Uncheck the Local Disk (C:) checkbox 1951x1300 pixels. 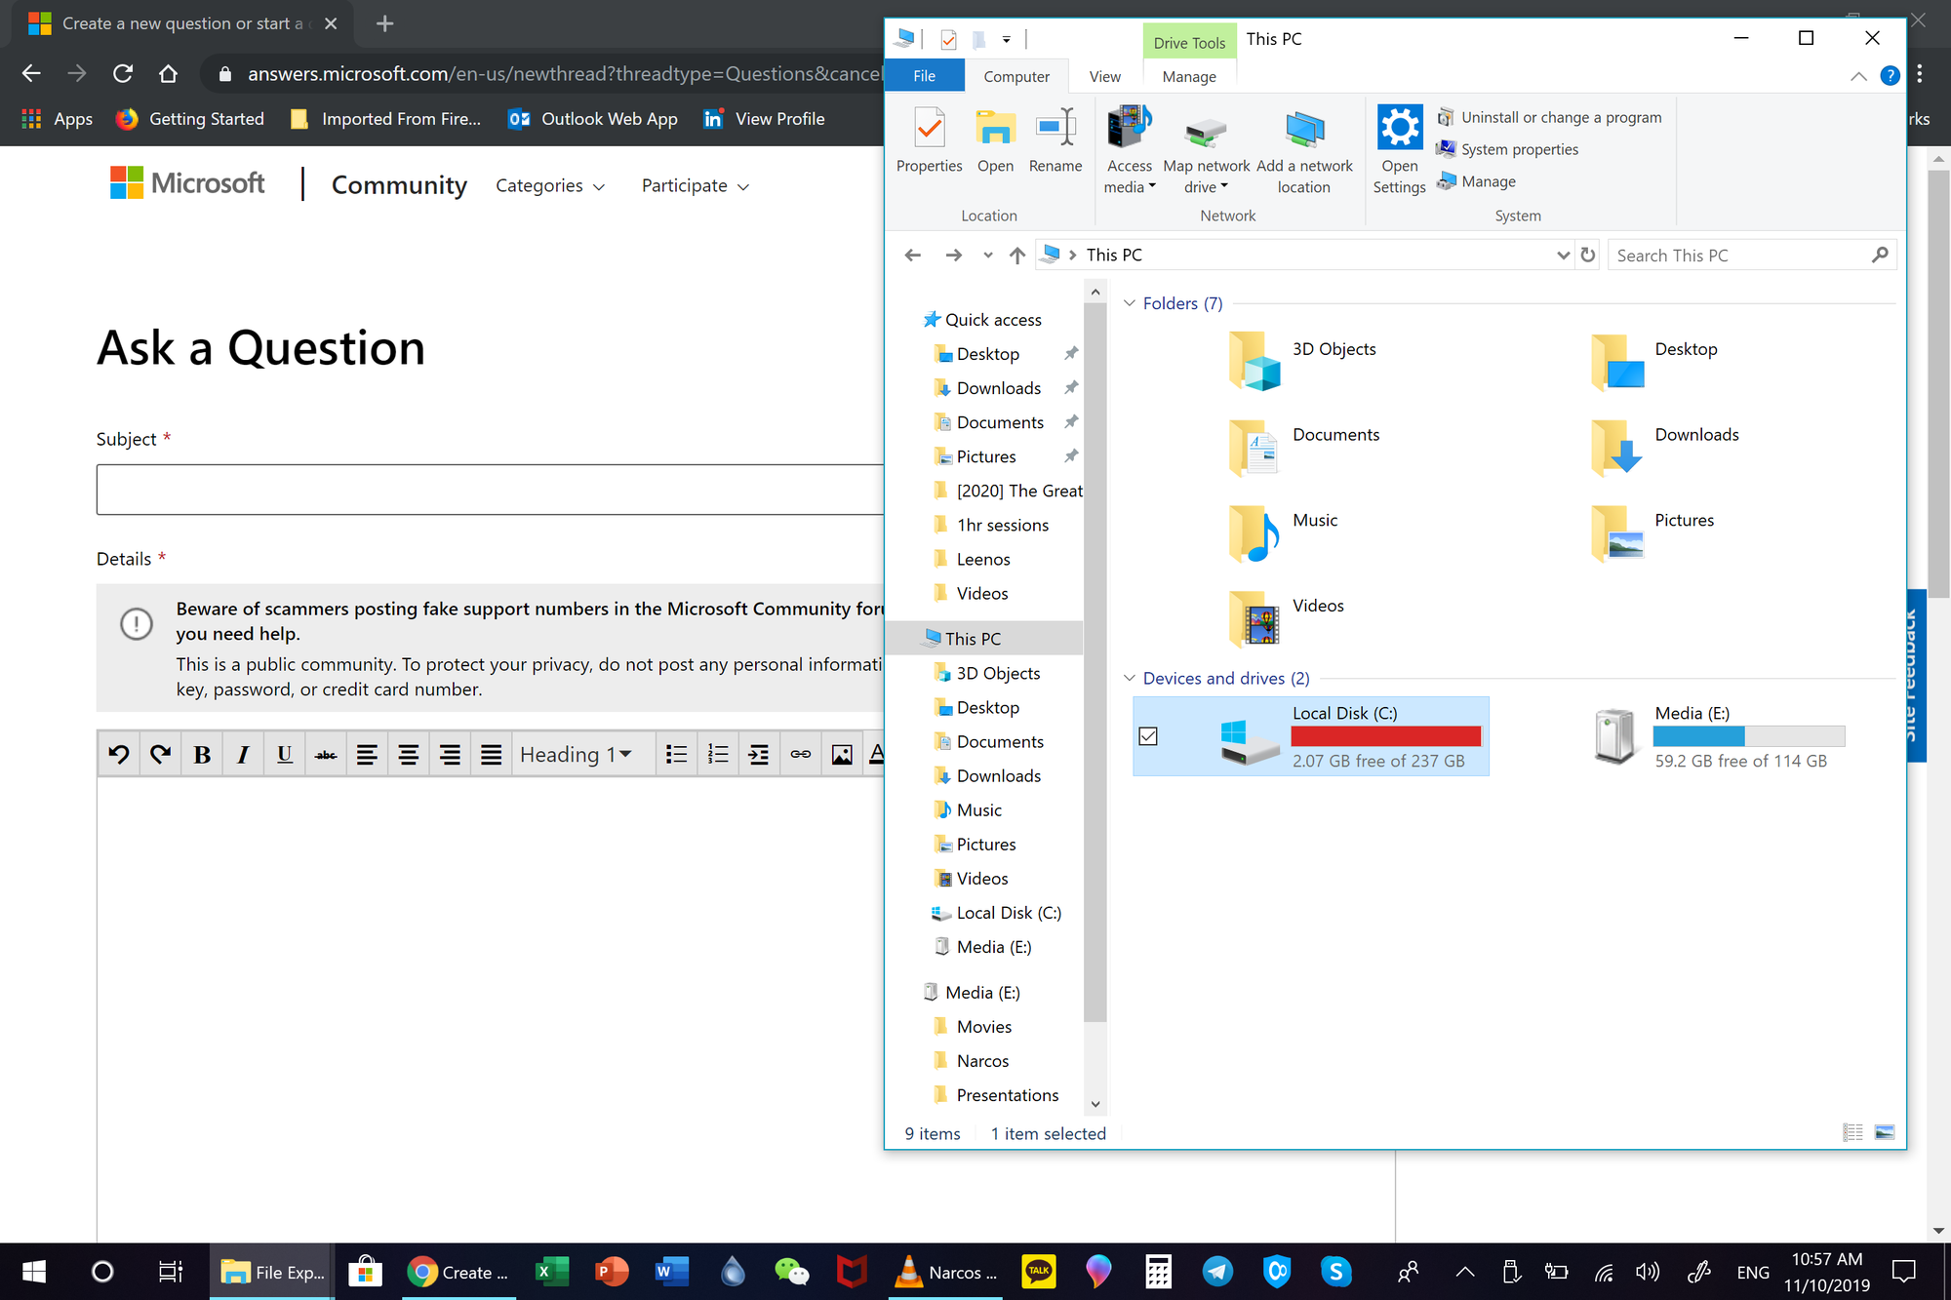coord(1148,736)
